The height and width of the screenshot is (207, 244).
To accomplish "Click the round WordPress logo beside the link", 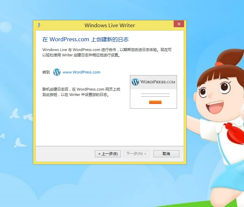I will coord(57,72).
